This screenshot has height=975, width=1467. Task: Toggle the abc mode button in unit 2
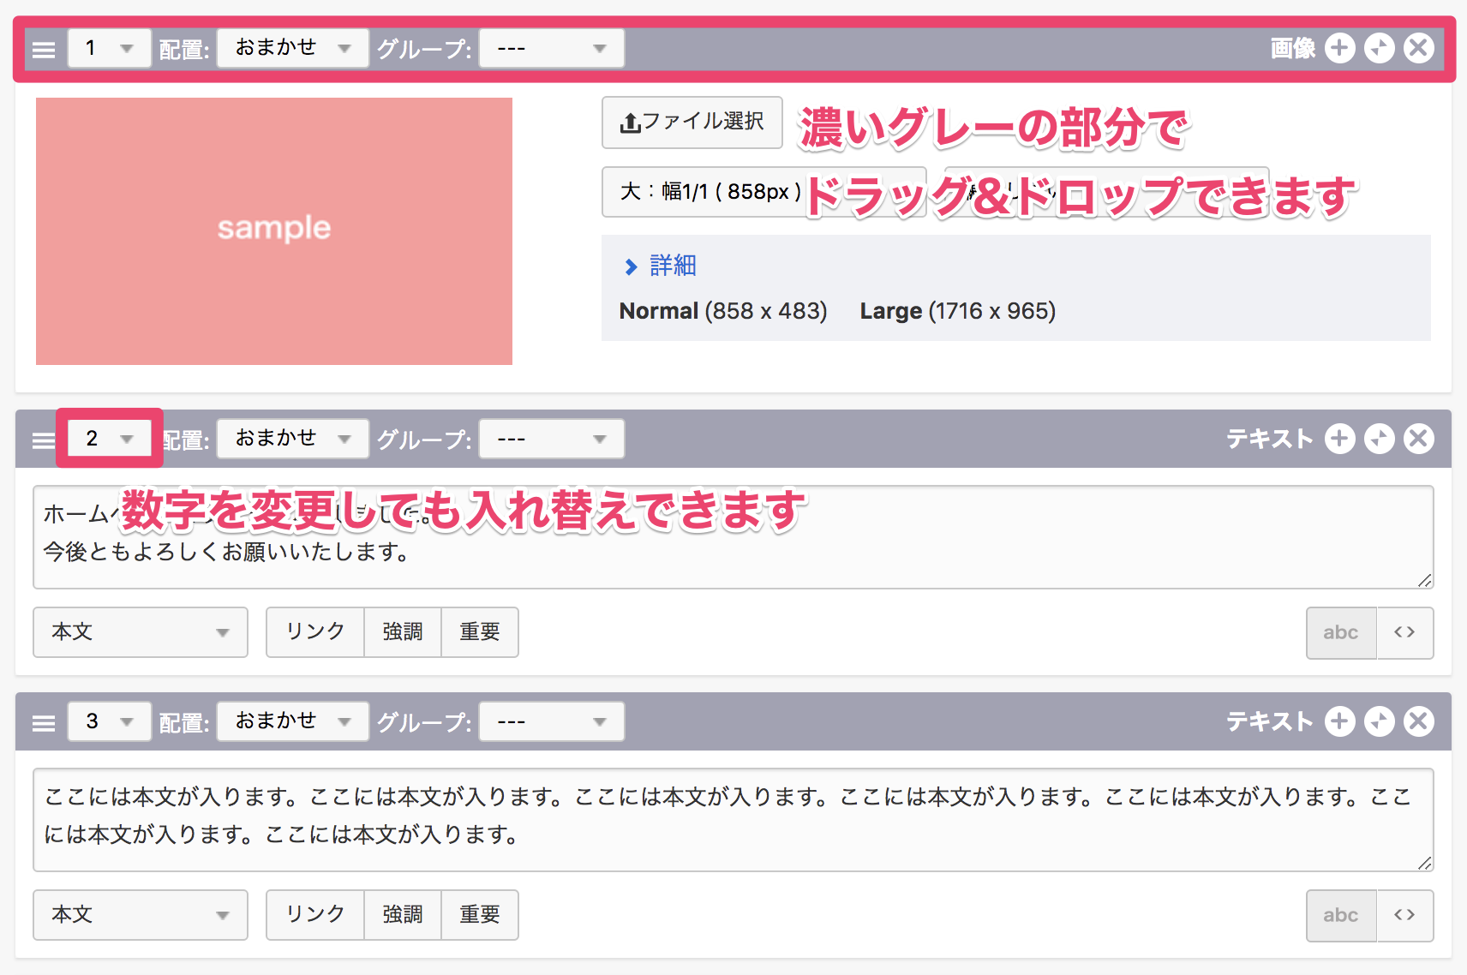tap(1340, 632)
